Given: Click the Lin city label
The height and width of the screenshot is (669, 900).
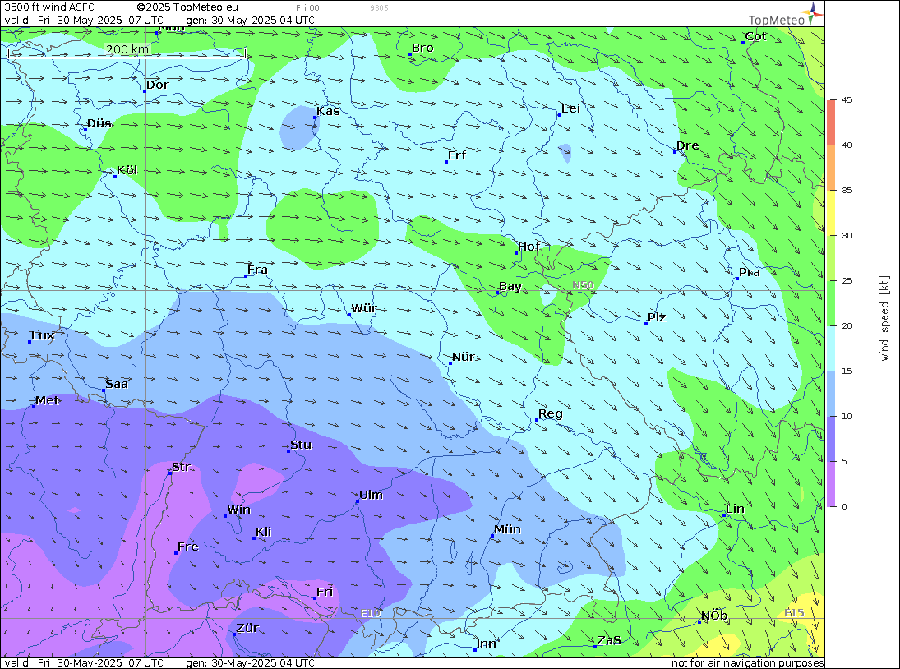Looking at the screenshot, I should click(x=735, y=509).
